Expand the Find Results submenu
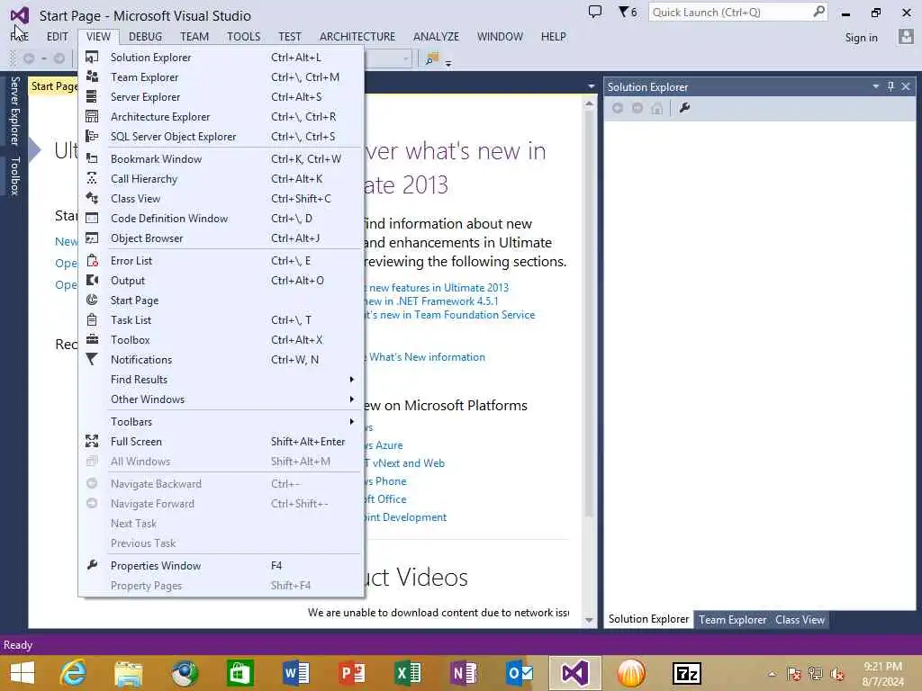922x691 pixels. coord(352,380)
